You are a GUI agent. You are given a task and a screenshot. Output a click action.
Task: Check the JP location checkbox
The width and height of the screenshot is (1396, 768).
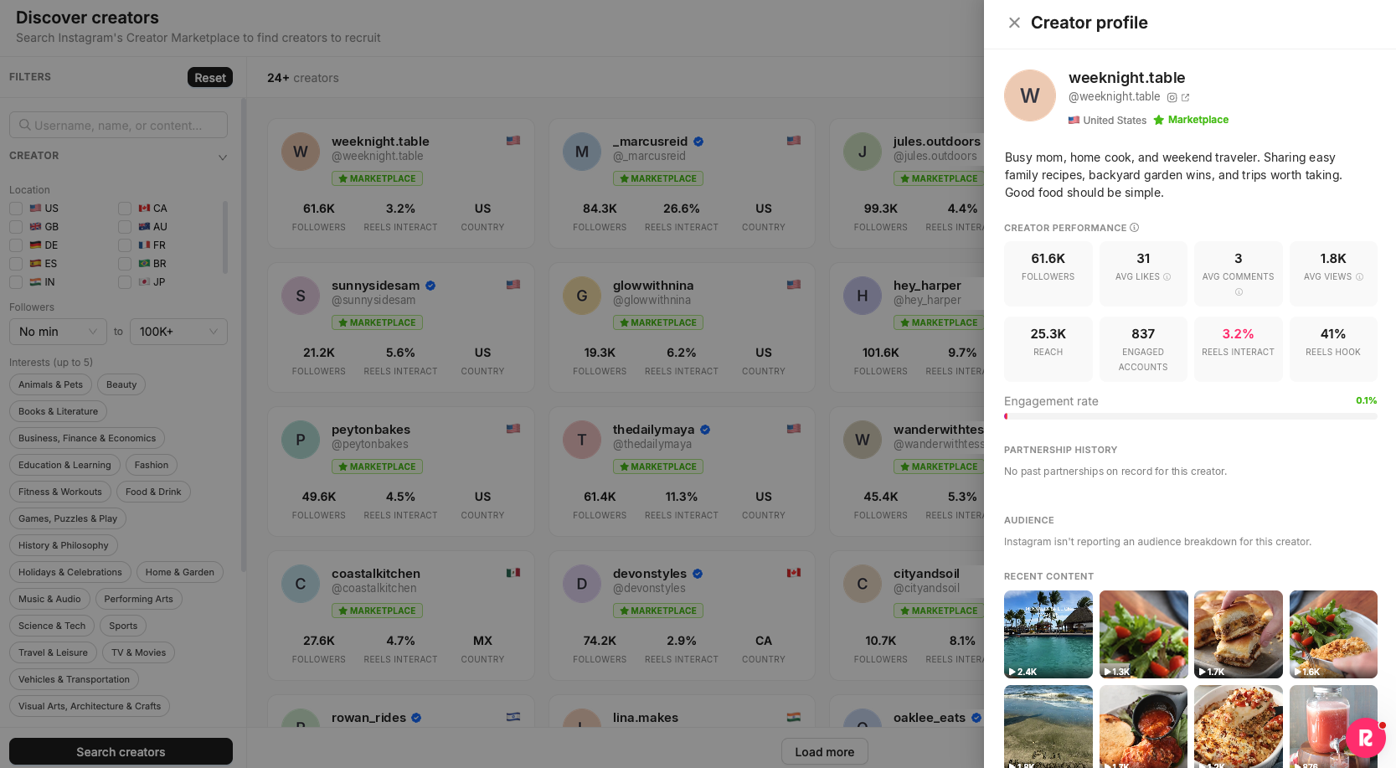pyautogui.click(x=125, y=282)
